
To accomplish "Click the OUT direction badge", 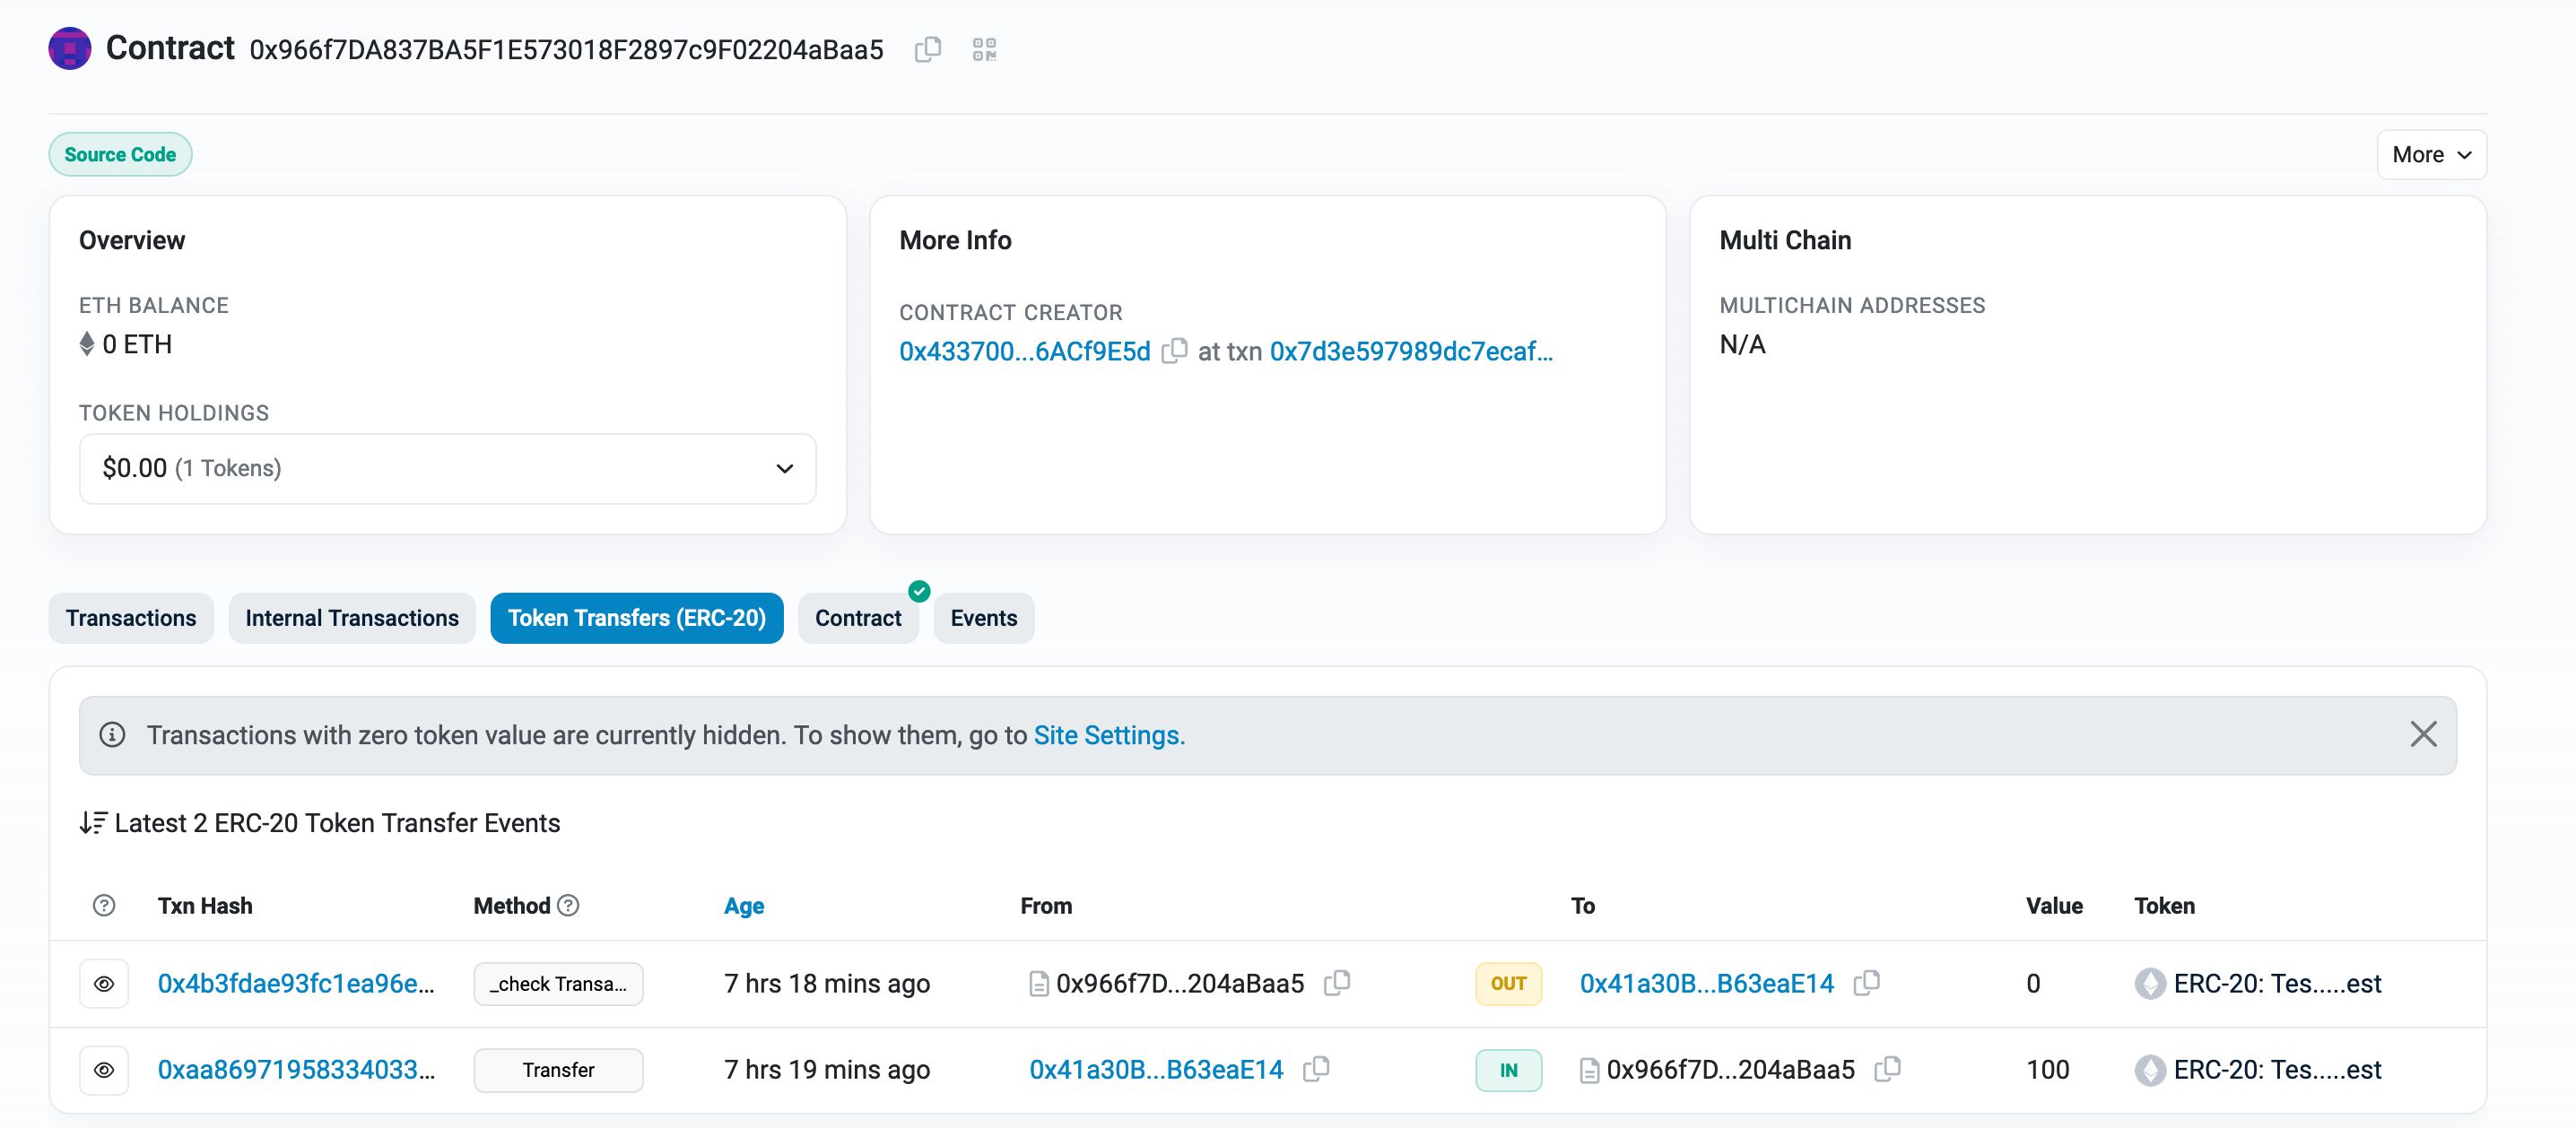I will pos(1509,984).
